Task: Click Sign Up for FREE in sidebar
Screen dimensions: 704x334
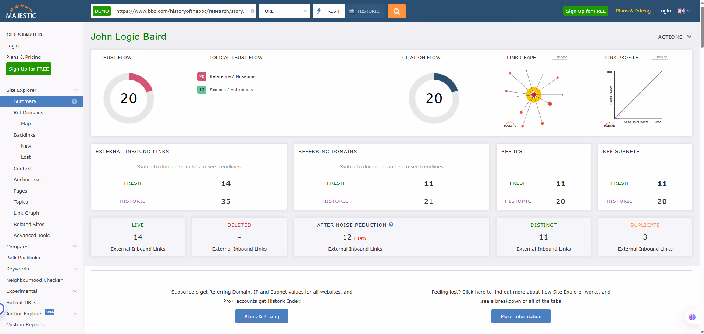Action: pyautogui.click(x=29, y=69)
